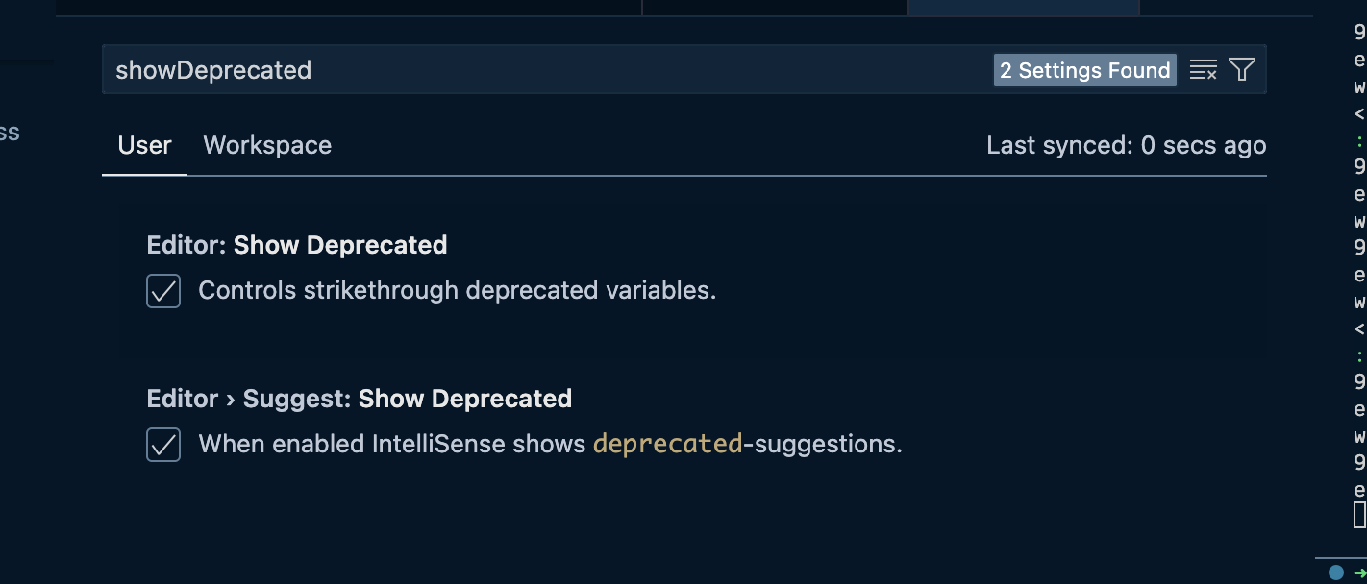Image resolution: width=1367 pixels, height=584 pixels.
Task: Click the tab left of the active editor tab
Action: click(775, 8)
